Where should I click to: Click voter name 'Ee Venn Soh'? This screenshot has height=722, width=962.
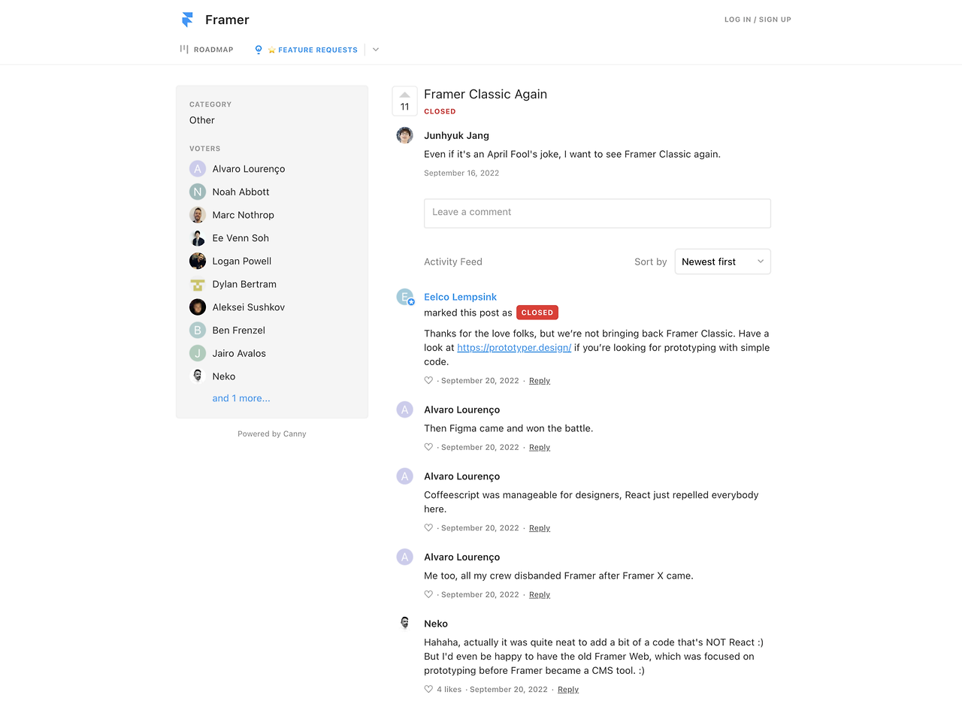click(240, 238)
